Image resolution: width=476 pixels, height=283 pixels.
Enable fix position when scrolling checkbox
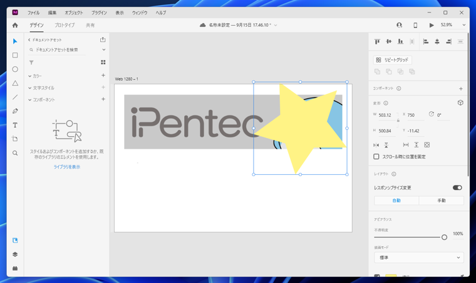[376, 156]
